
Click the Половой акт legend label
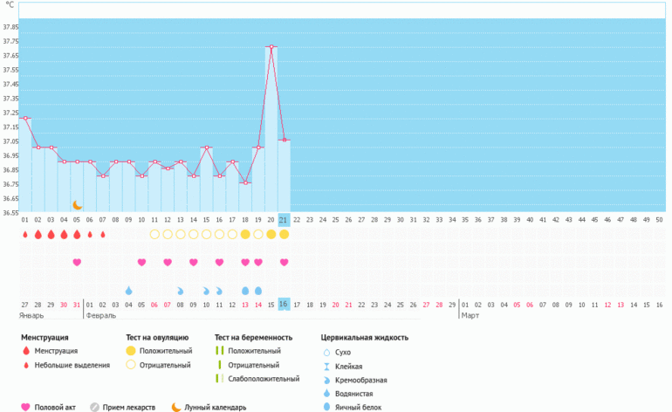point(58,407)
